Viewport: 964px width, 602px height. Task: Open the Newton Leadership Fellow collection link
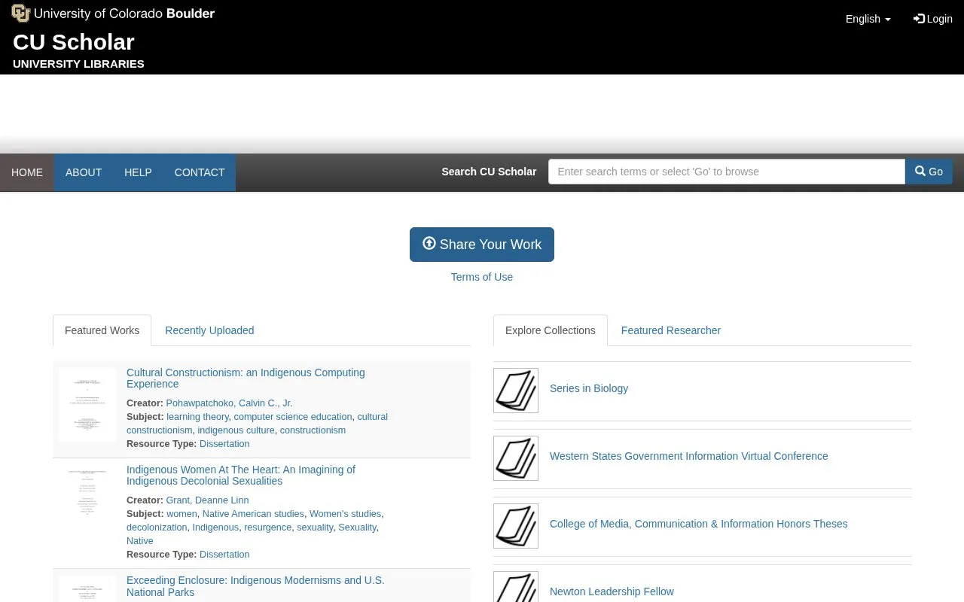(612, 591)
